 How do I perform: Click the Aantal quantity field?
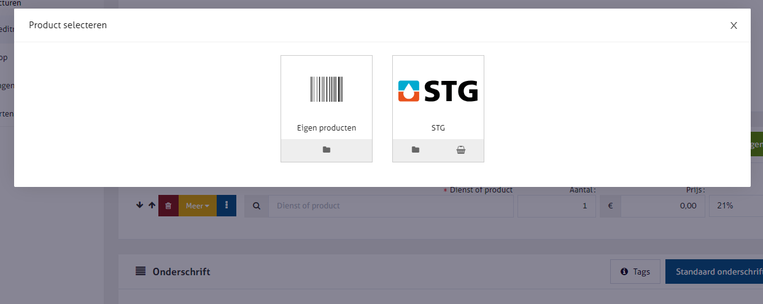coord(557,206)
